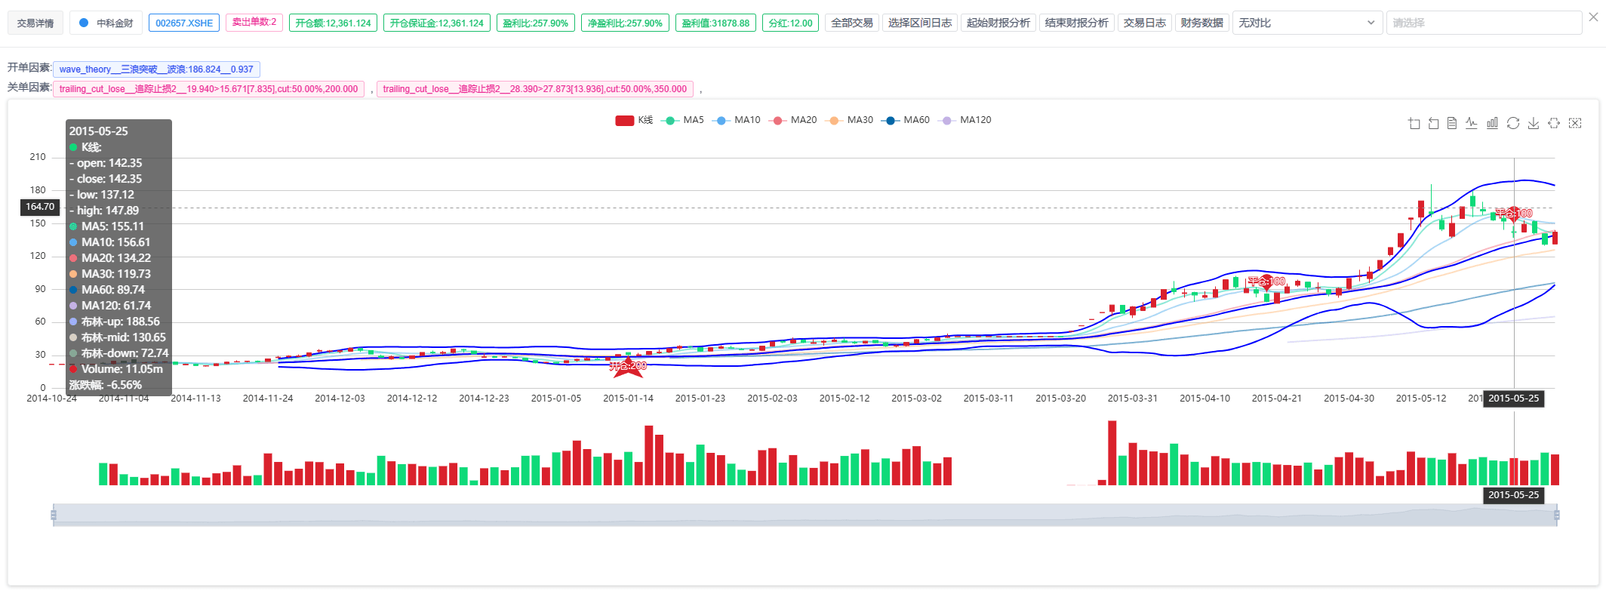
Task: Switch the chart to line type
Action: (x=1472, y=124)
